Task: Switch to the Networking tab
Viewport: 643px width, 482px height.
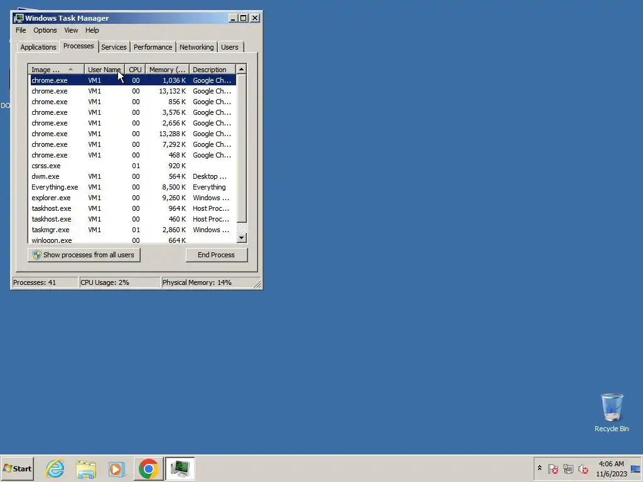Action: 197,47
